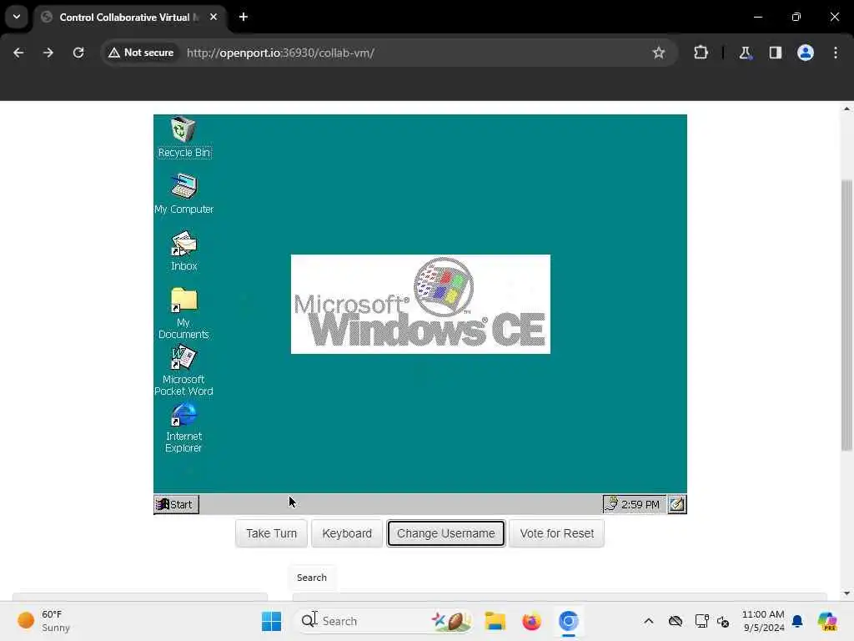Open the Chrome profile avatar
Screen dimensions: 854x641
pyautogui.click(x=806, y=53)
